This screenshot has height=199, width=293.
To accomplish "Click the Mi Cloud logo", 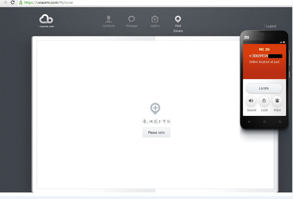I will click(46, 19).
